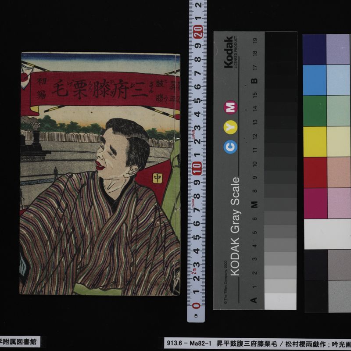Pick the saturated red color patch
The height and width of the screenshot is (351, 351).
coord(315,172)
